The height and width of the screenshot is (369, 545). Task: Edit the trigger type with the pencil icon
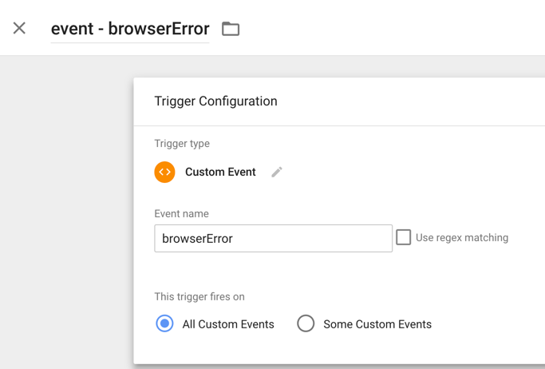[277, 172]
